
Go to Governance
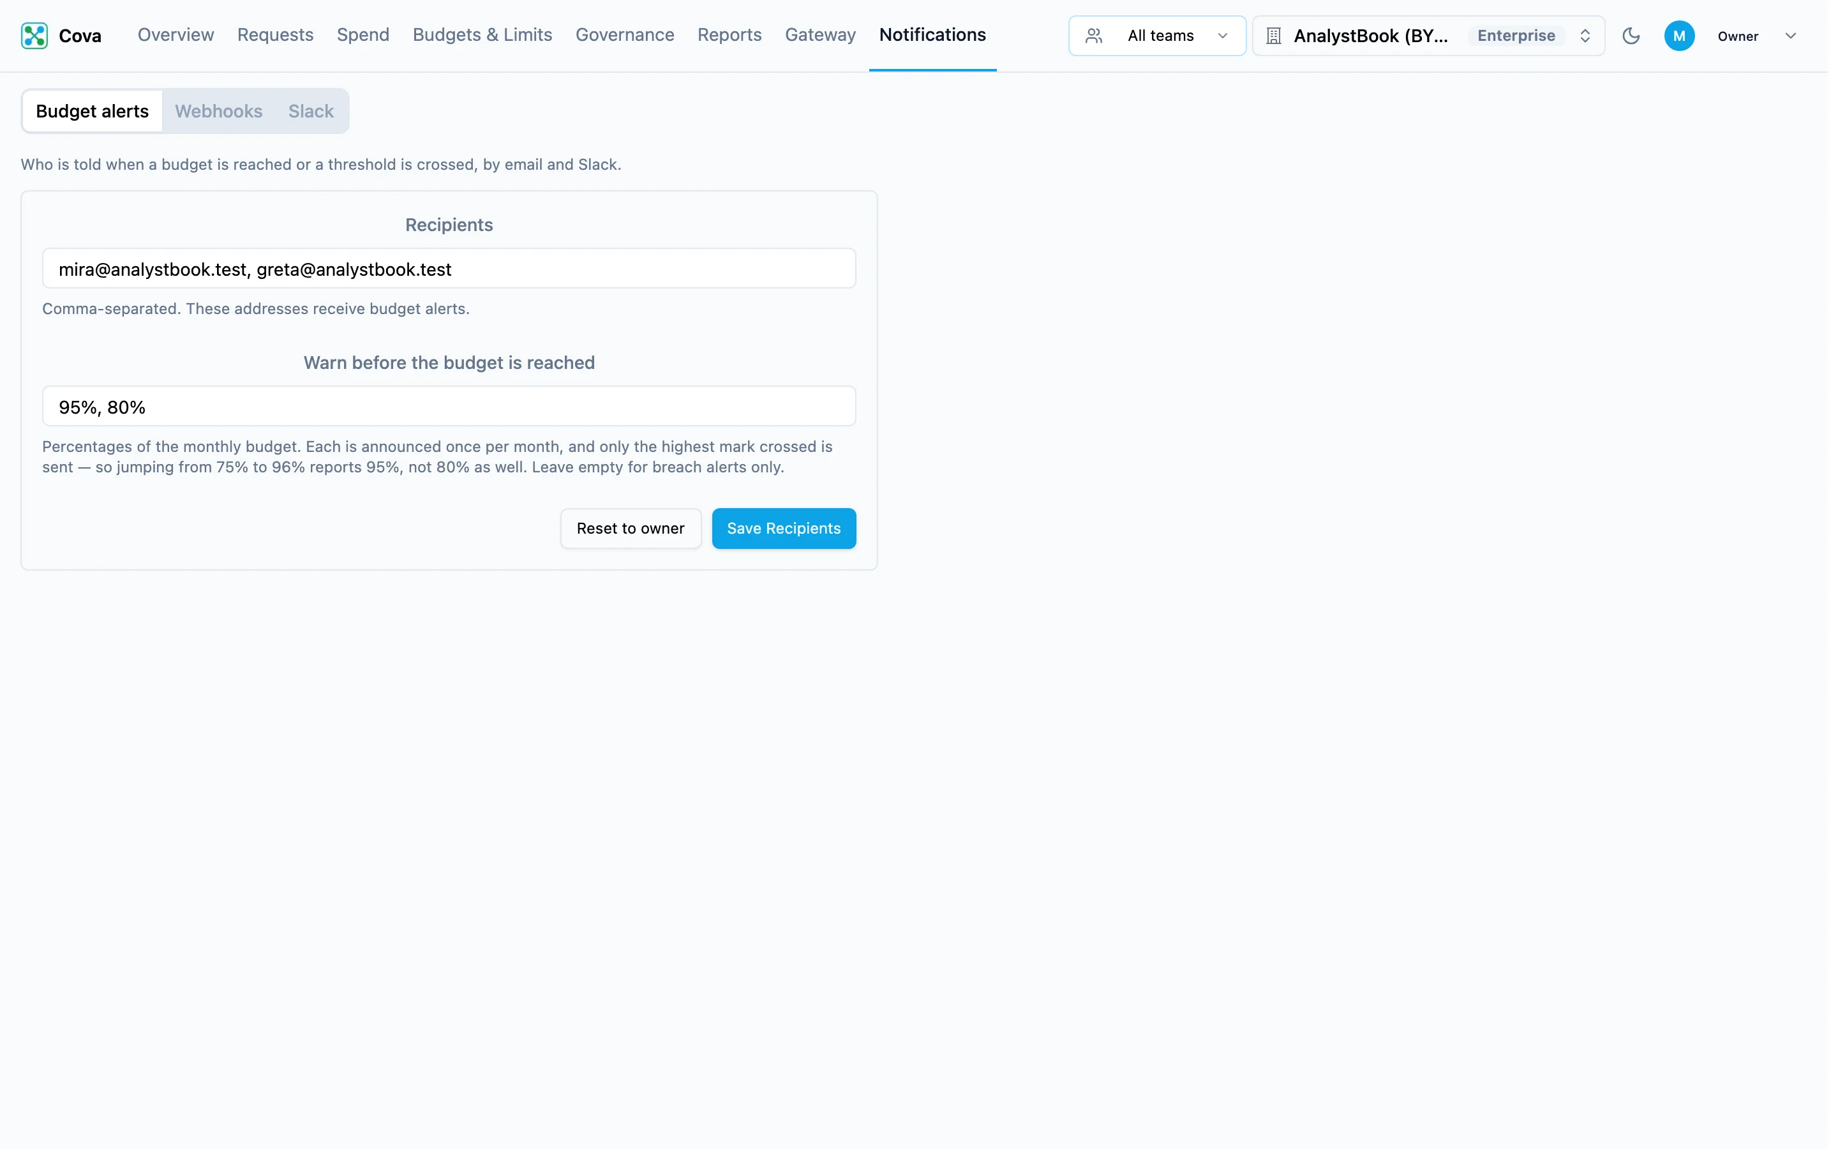point(624,35)
